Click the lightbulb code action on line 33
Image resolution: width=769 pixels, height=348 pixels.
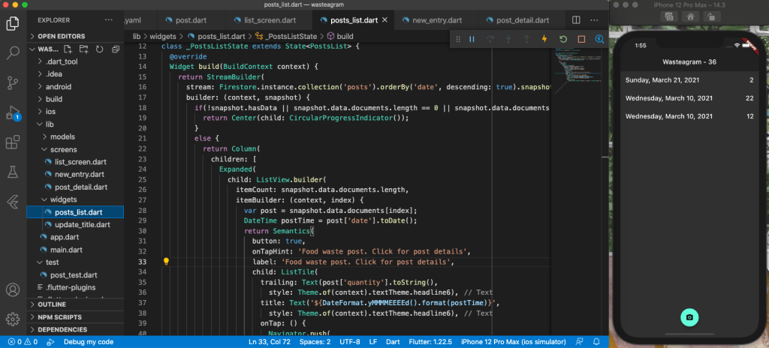click(166, 262)
